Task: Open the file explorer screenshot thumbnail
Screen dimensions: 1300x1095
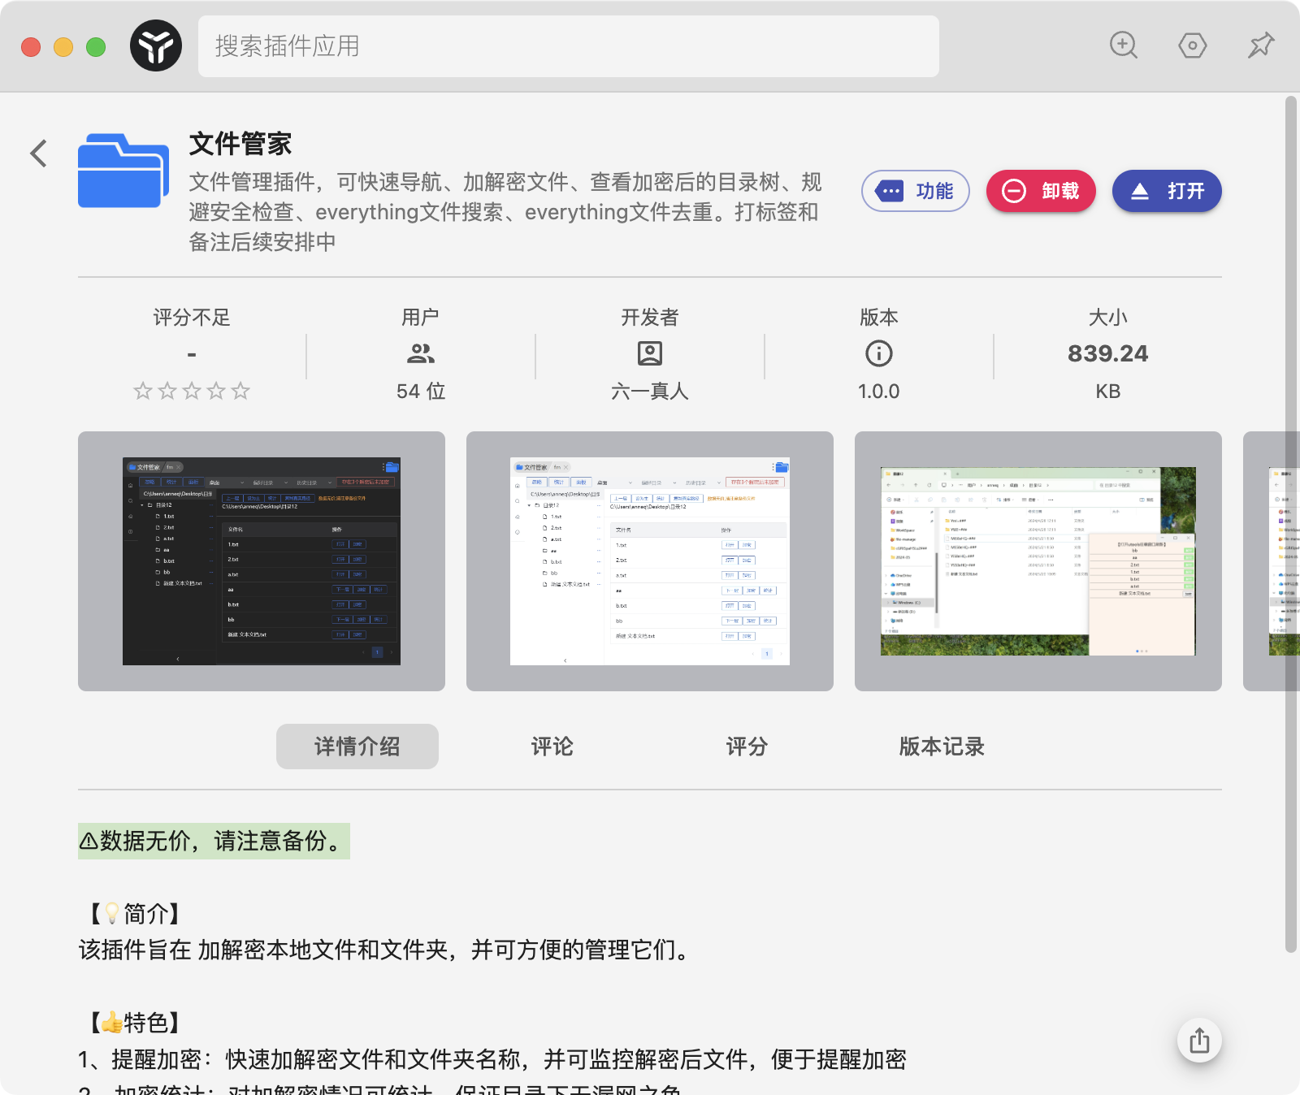Action: (1038, 561)
